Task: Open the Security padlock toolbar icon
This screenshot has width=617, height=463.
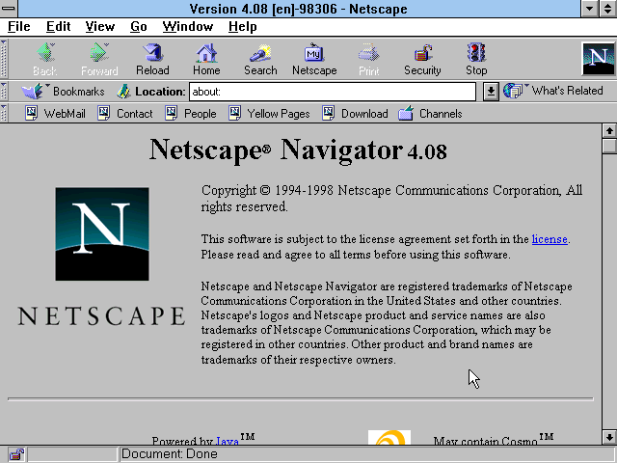Action: (x=422, y=59)
